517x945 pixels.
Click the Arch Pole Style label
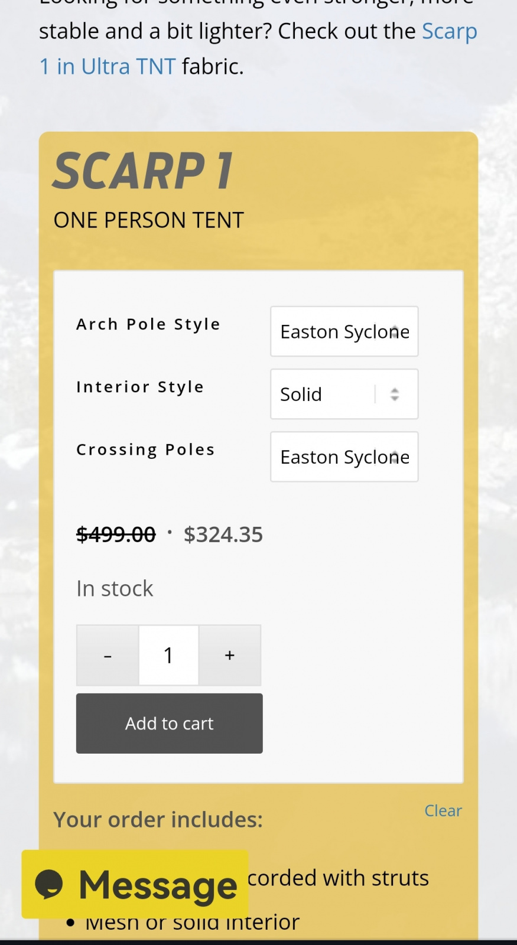pyautogui.click(x=148, y=324)
